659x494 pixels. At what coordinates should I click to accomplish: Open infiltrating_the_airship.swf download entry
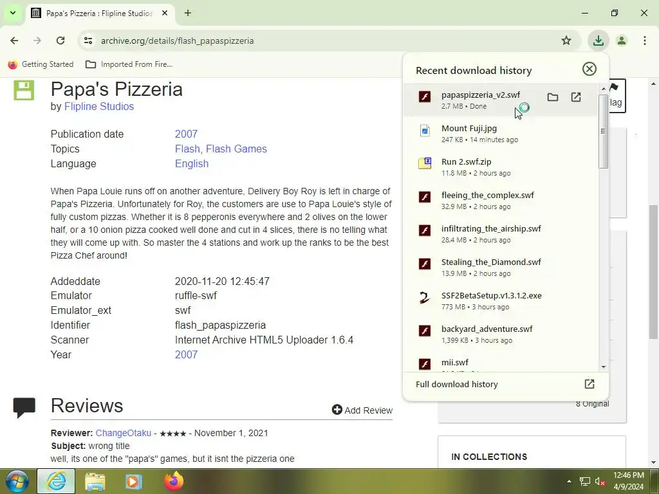point(500,233)
